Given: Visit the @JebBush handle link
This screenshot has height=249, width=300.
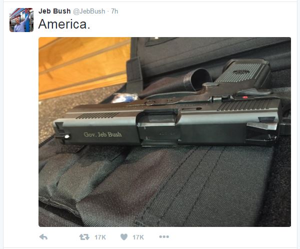Looking at the screenshot, I should click(x=89, y=11).
